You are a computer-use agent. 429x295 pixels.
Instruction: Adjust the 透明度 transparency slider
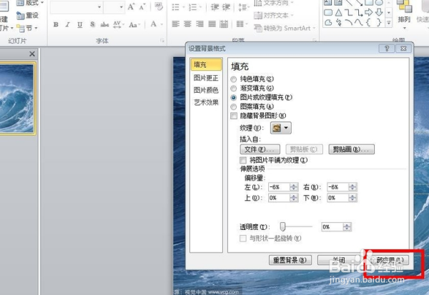(283, 226)
